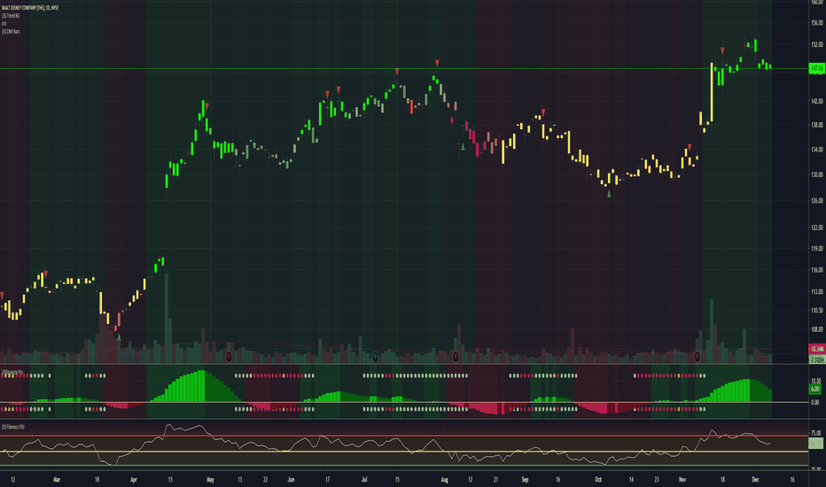Select the Squeeze Pro indicator label
This screenshot has width=826, height=487.
pyautogui.click(x=12, y=372)
